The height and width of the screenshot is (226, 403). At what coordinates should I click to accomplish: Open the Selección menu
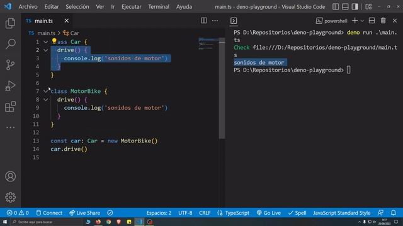tap(77, 7)
